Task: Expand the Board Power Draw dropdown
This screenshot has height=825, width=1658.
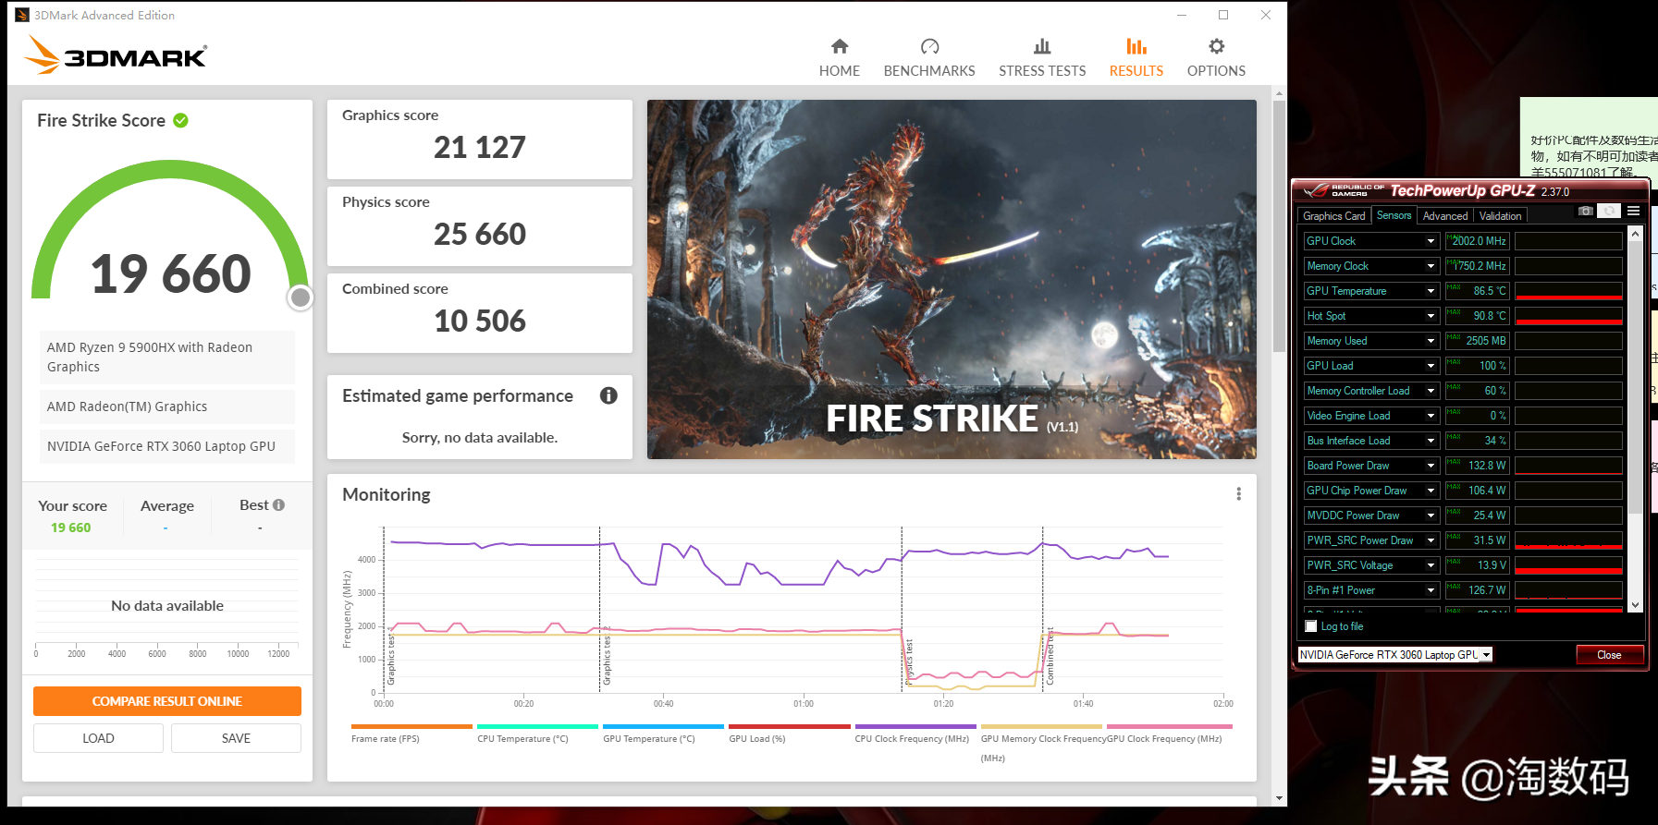Action: click(x=1431, y=466)
